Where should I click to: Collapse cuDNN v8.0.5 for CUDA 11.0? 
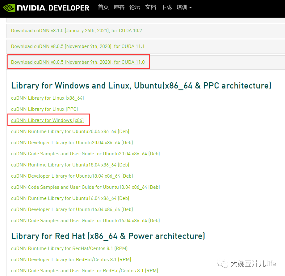78,62
